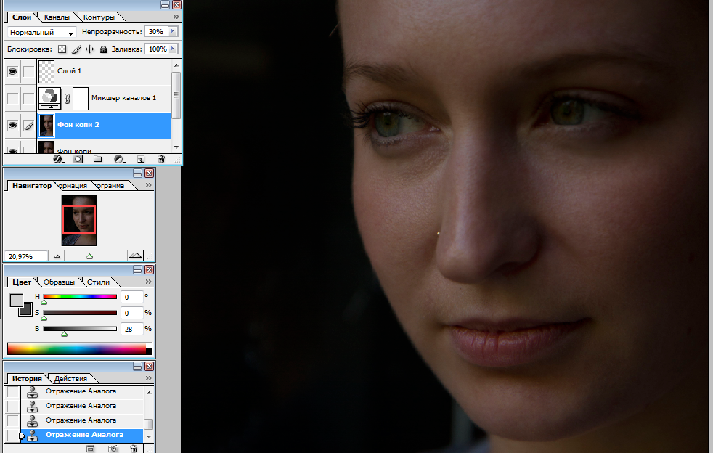Show the Микшер каналов 1 layer
The height and width of the screenshot is (453, 713).
click(x=13, y=98)
